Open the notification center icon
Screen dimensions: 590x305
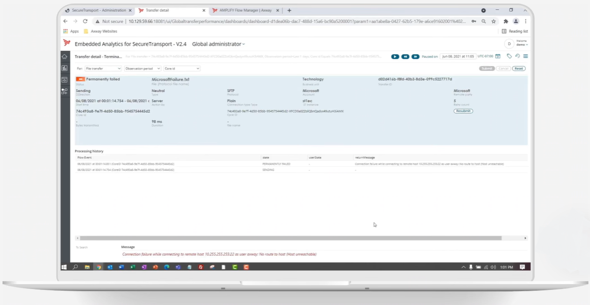tap(522, 267)
